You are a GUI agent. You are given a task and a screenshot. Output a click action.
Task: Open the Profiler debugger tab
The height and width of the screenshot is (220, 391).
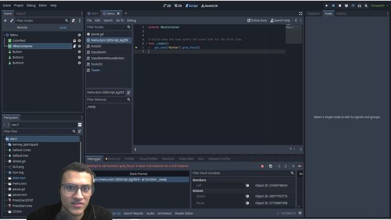130,159
